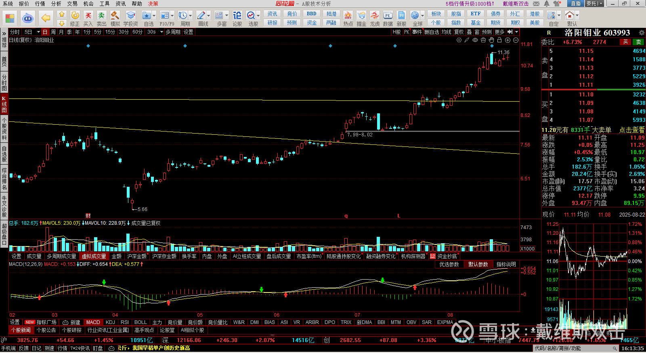Zoom out chart with minus icon

click(516, 40)
